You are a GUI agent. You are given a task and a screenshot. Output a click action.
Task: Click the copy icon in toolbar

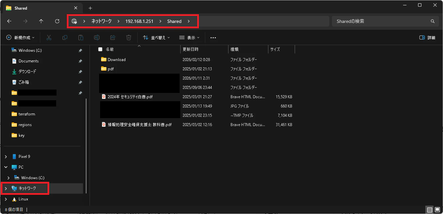tap(65, 37)
